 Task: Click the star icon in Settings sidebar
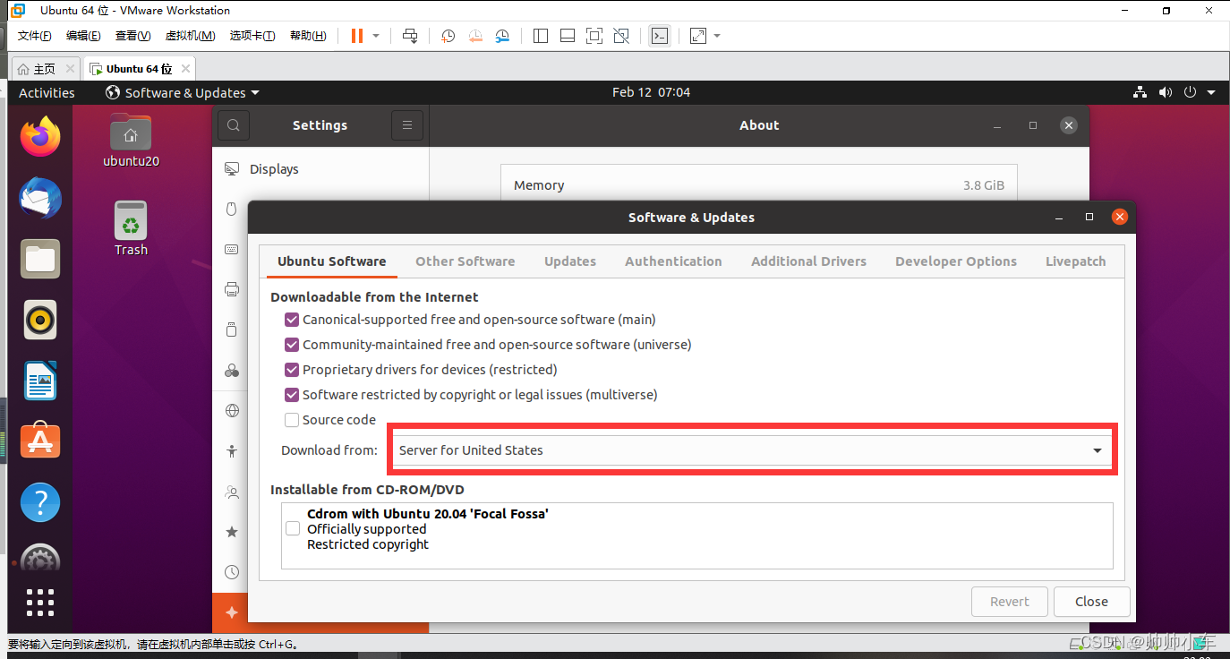click(x=232, y=532)
